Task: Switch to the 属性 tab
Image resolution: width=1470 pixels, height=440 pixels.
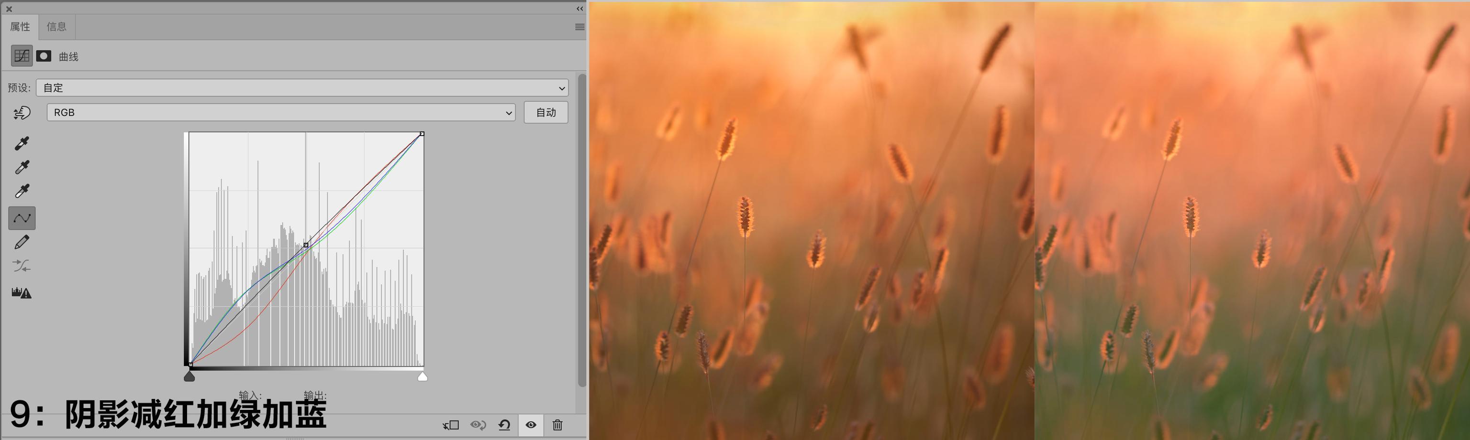Action: (20, 27)
